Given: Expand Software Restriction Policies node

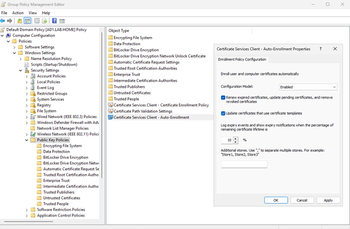Looking at the screenshot, I should click(x=26, y=209).
